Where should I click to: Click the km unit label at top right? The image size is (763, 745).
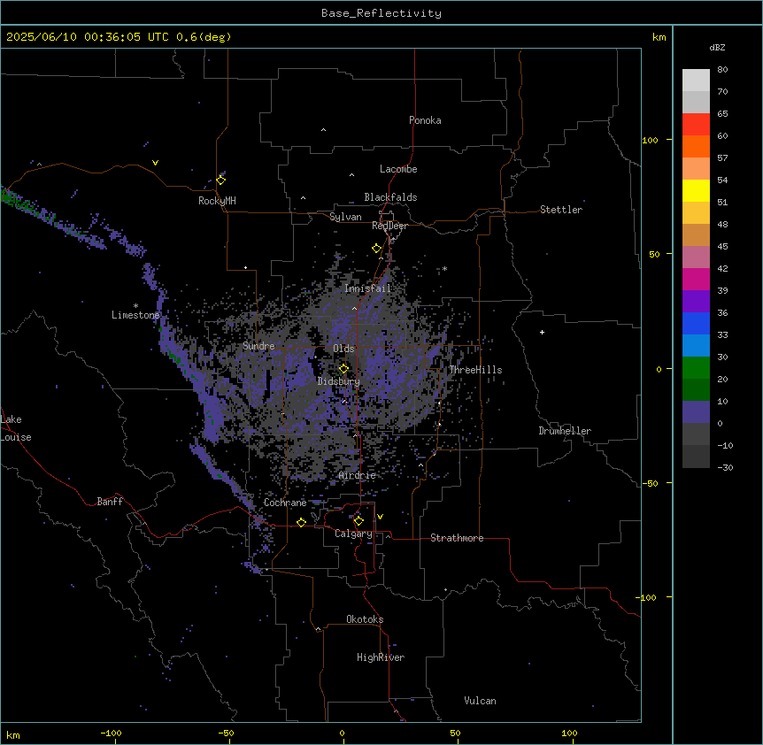pyautogui.click(x=659, y=37)
